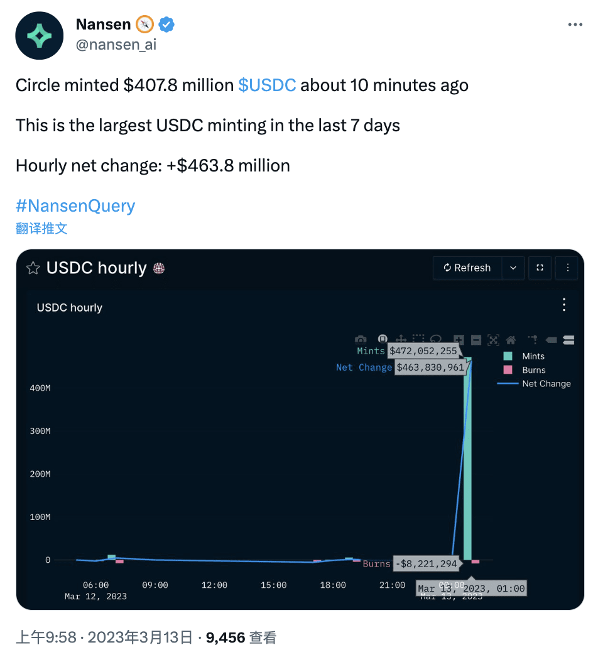Open the #NansenQuery hashtag link

[75, 205]
